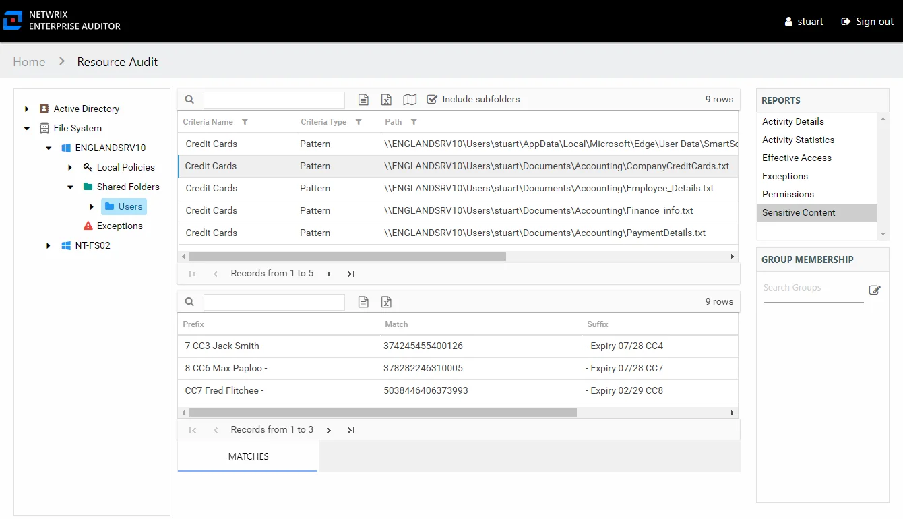Click the NT-FS02 Windows icon

coord(66,245)
